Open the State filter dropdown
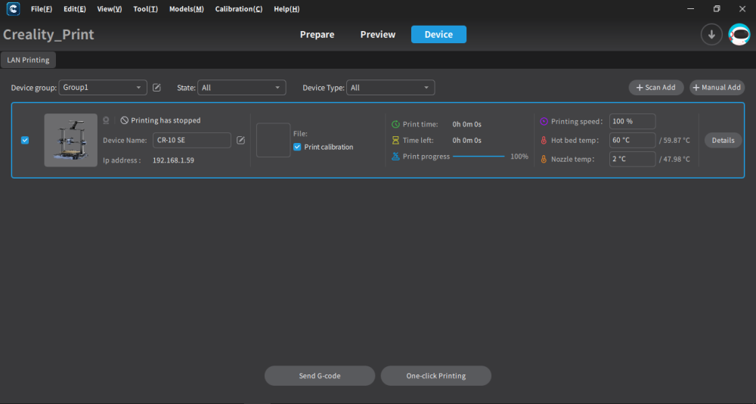This screenshot has height=404, width=756. point(242,87)
